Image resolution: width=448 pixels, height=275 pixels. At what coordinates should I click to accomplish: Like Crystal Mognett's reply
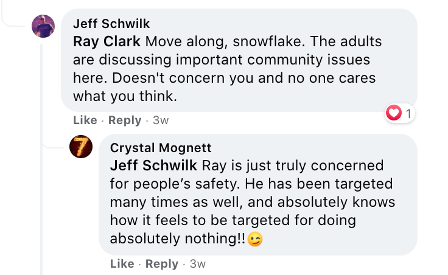[x=122, y=264]
